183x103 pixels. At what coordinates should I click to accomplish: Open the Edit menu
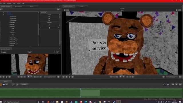point(4,3)
